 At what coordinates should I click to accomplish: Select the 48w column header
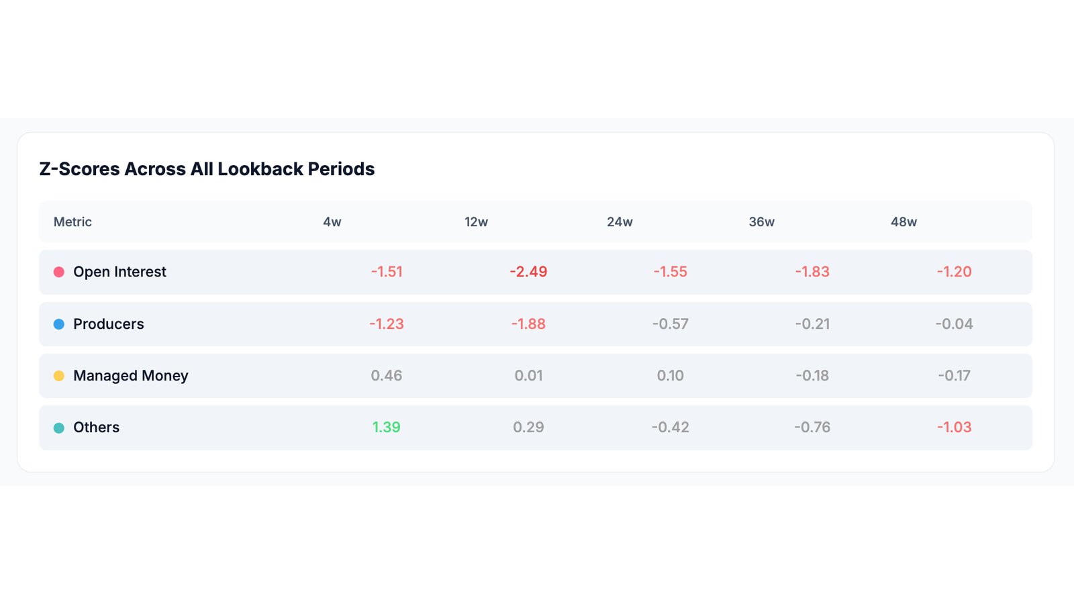coord(904,222)
